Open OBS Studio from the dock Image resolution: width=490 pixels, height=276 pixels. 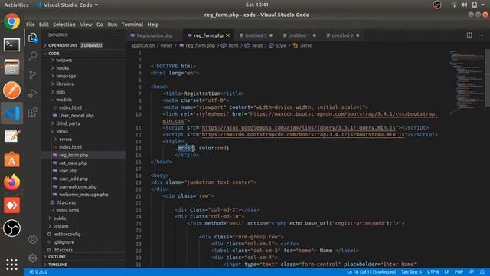tap(12, 228)
